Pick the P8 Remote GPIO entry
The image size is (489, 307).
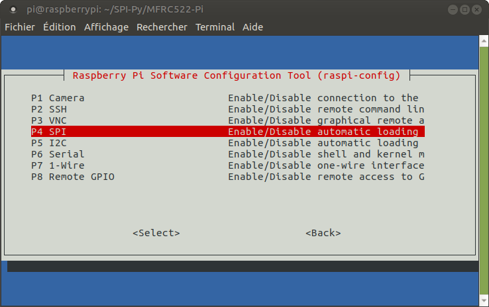click(x=72, y=177)
